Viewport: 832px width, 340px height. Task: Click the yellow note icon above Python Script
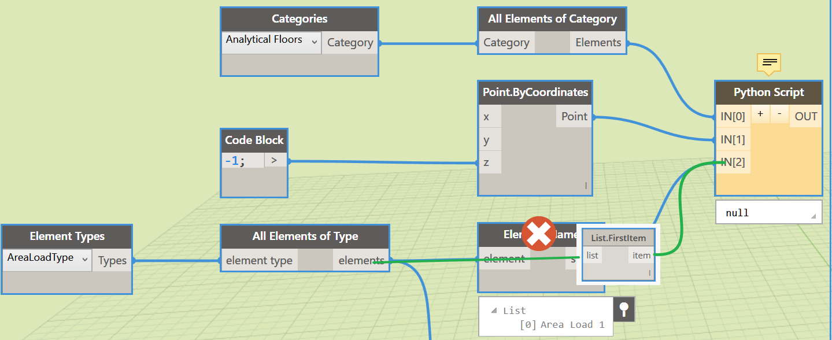coord(768,62)
